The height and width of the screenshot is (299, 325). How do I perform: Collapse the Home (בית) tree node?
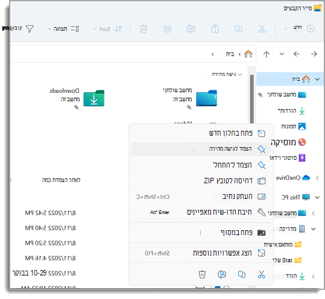coord(317,79)
